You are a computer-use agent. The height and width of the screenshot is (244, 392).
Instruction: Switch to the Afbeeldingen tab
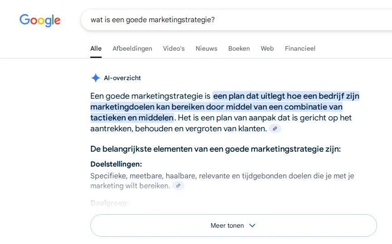pos(132,48)
